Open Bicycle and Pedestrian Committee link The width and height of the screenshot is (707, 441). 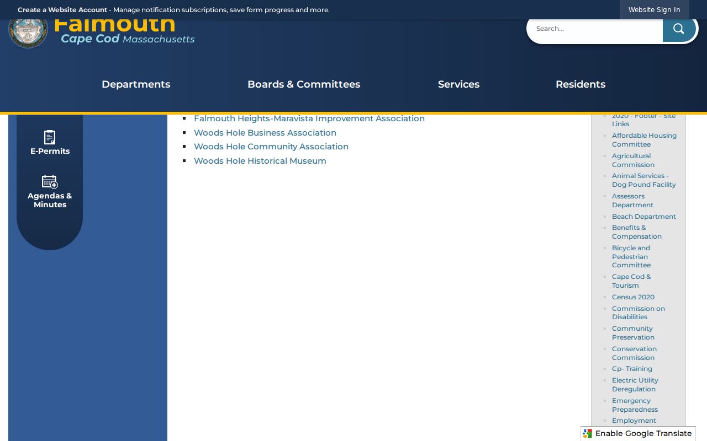[631, 257]
